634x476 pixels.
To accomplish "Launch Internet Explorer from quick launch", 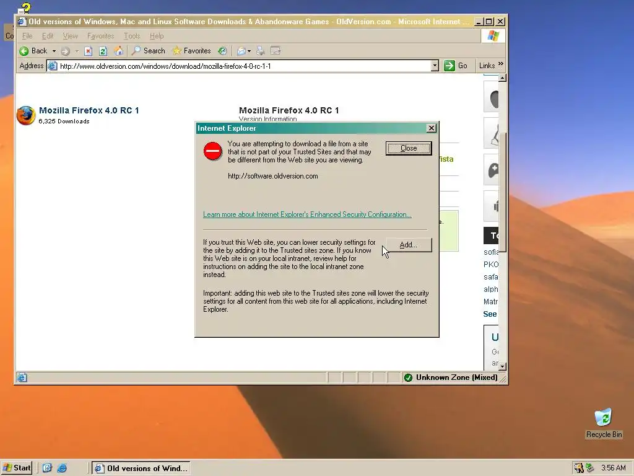I will pyautogui.click(x=62, y=468).
